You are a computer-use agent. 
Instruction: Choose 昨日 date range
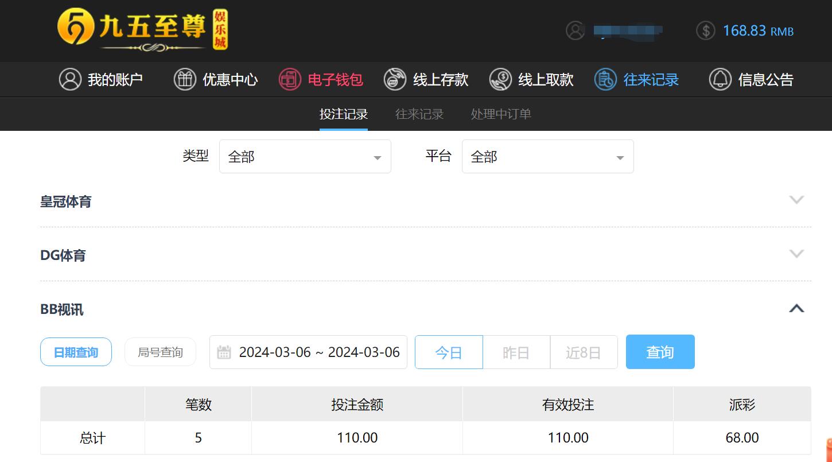tap(516, 352)
